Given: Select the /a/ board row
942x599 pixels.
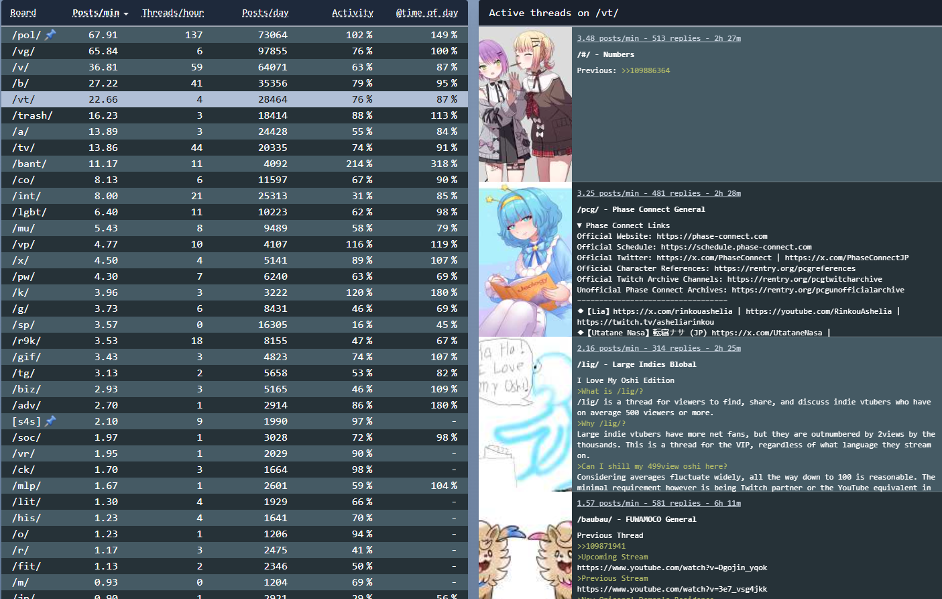Looking at the screenshot, I should 235,131.
